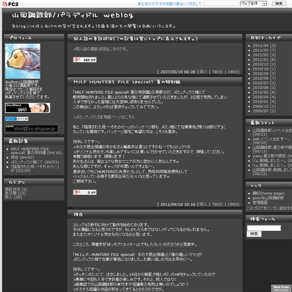The image size is (292, 292).
Task: Open the Tohoku earthquake donation link
Action: [x=169, y=4]
